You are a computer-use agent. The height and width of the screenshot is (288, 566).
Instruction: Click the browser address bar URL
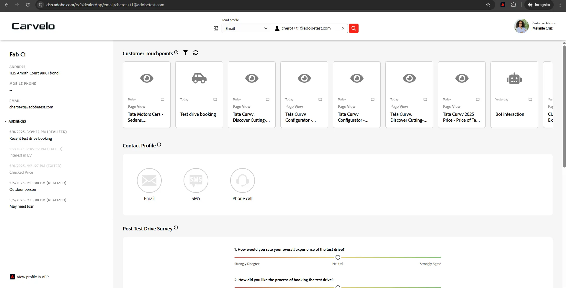point(105,5)
